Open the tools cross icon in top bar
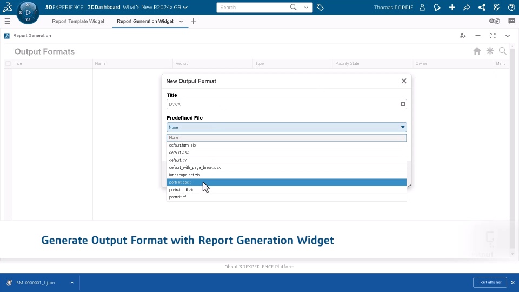This screenshot has width=519, height=292. (496, 7)
